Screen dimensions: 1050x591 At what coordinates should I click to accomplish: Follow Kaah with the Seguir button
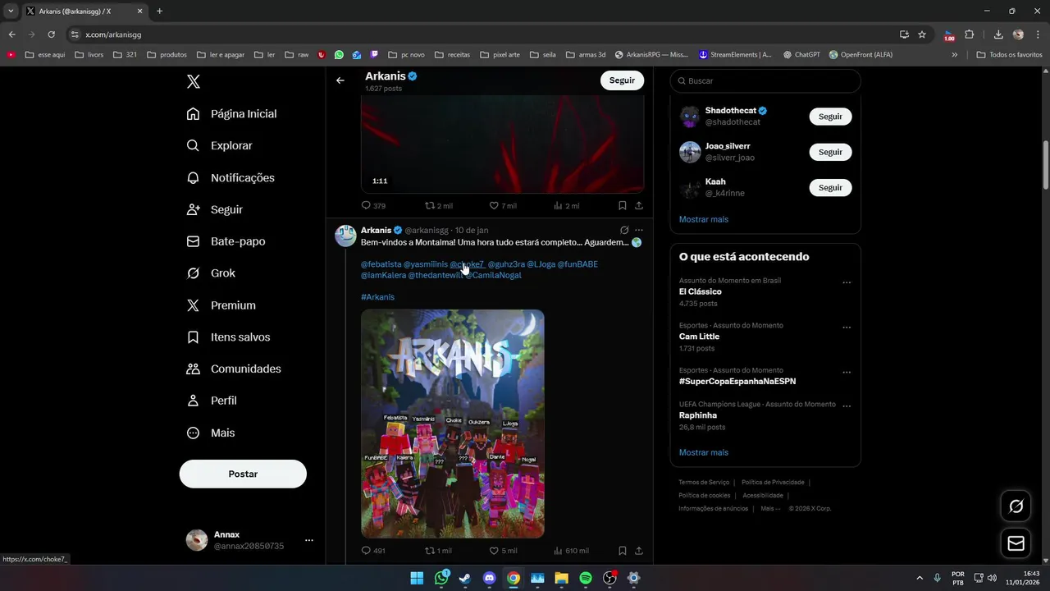[830, 187]
